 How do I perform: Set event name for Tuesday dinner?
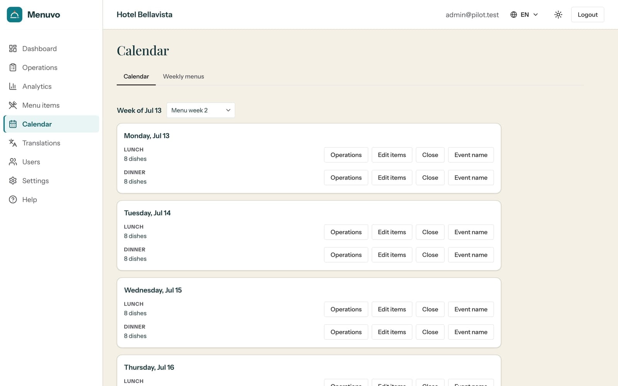[471, 255]
